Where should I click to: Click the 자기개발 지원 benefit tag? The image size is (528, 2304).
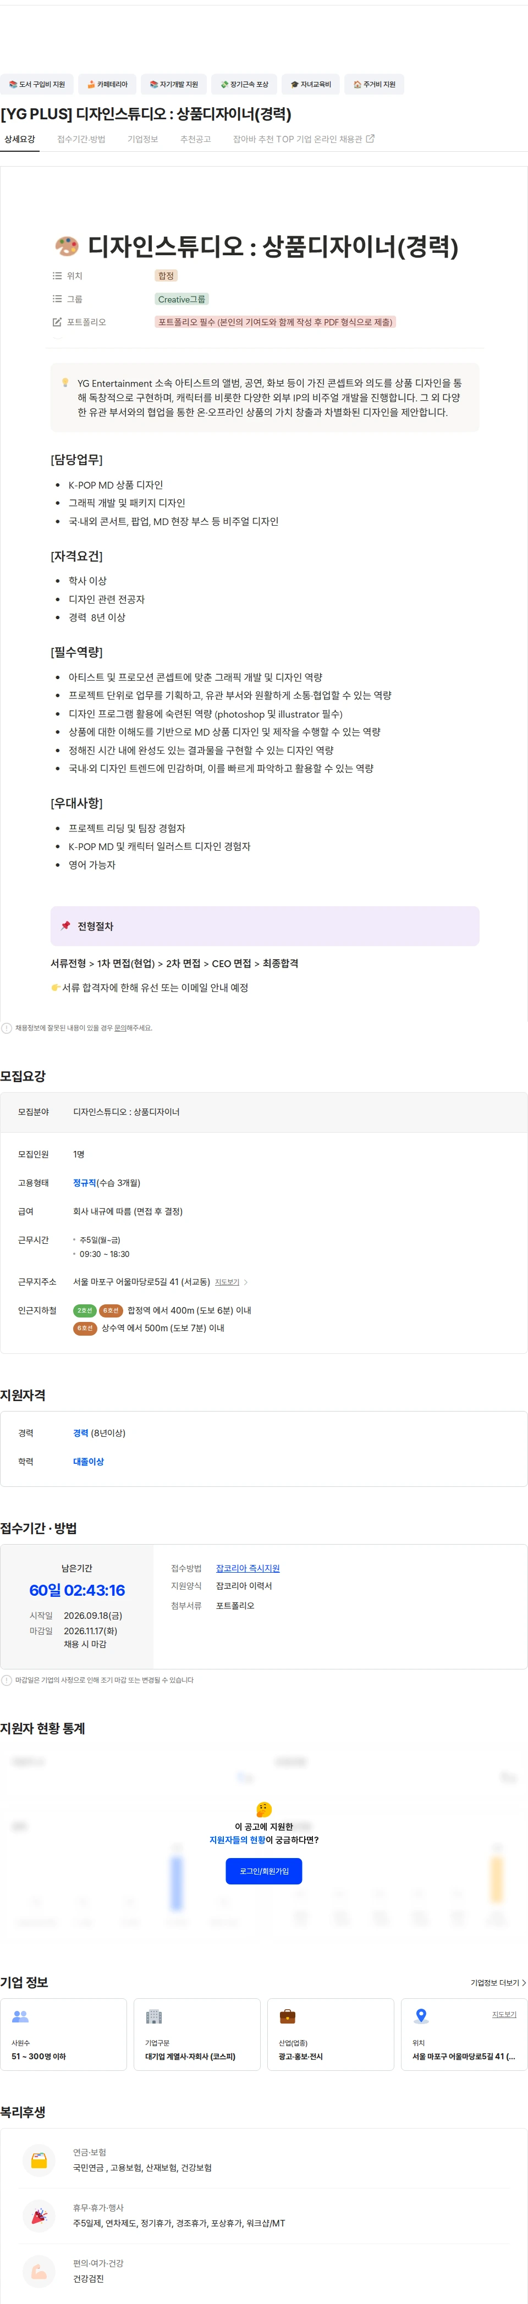[174, 84]
